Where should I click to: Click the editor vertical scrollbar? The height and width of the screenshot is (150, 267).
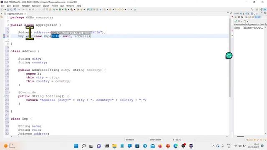230,58
